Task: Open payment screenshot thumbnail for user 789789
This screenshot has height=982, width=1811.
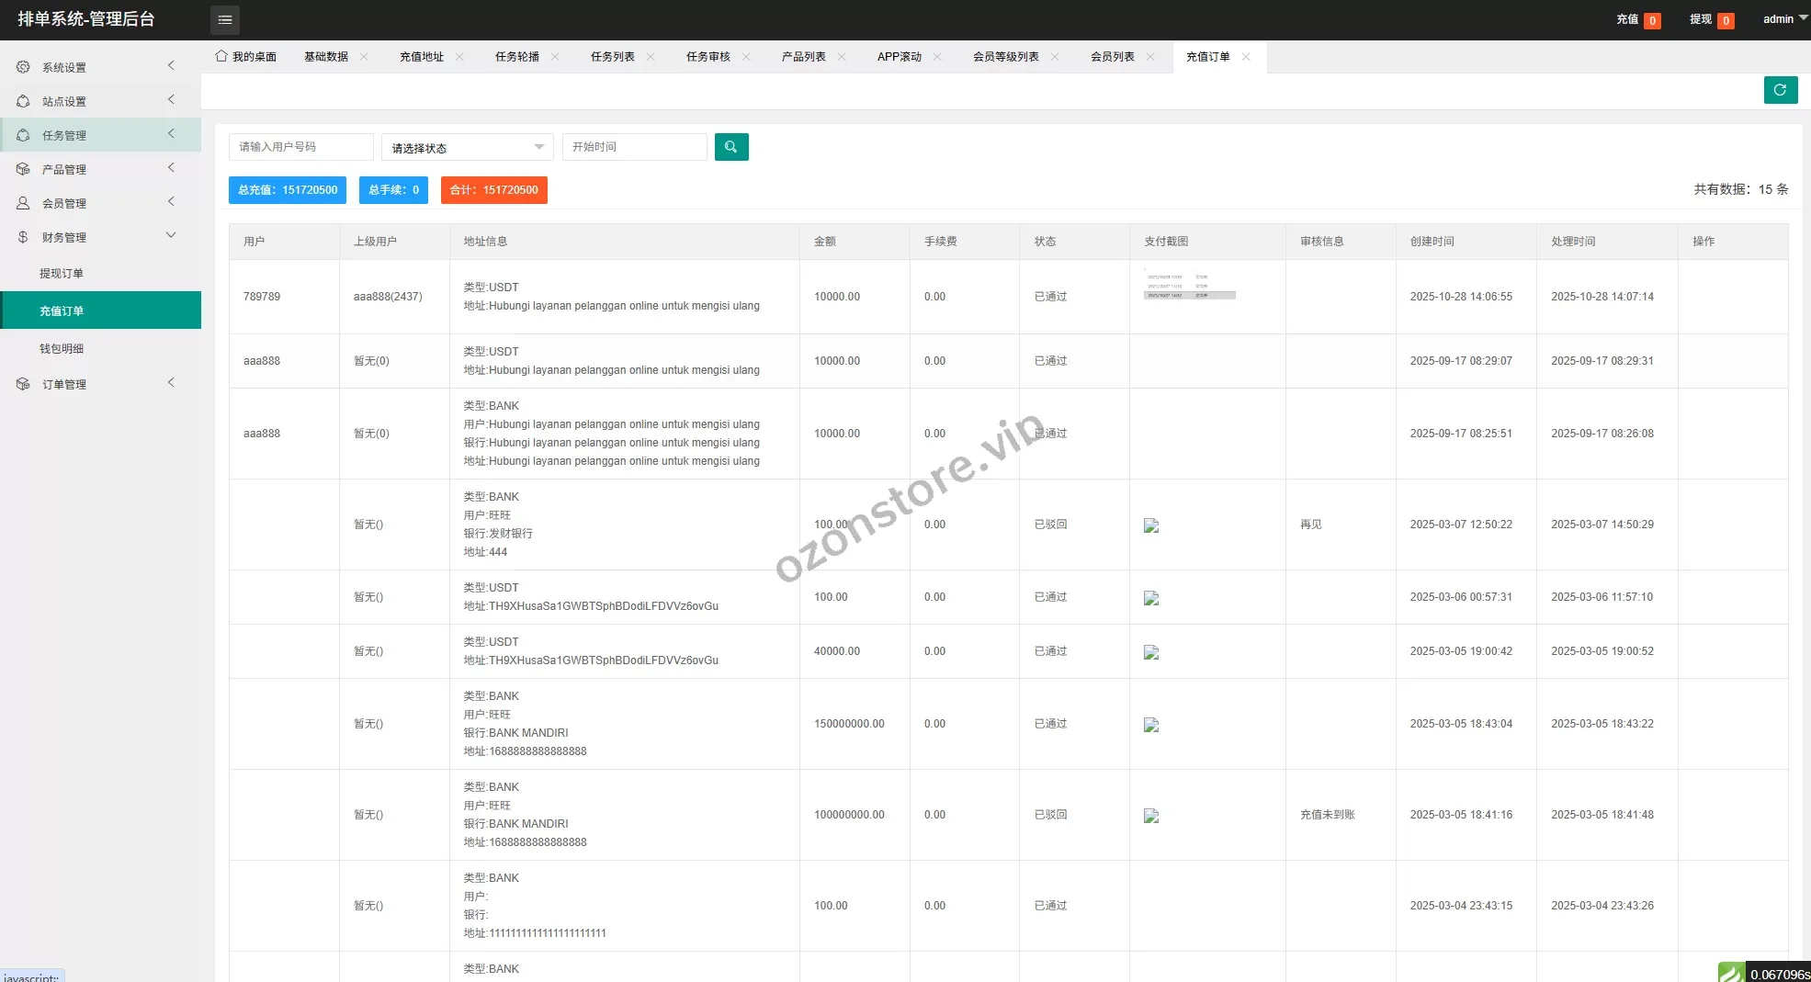Action: pyautogui.click(x=1189, y=286)
